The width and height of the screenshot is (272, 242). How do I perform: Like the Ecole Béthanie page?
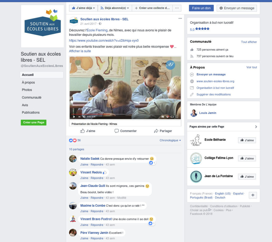pos(247,140)
